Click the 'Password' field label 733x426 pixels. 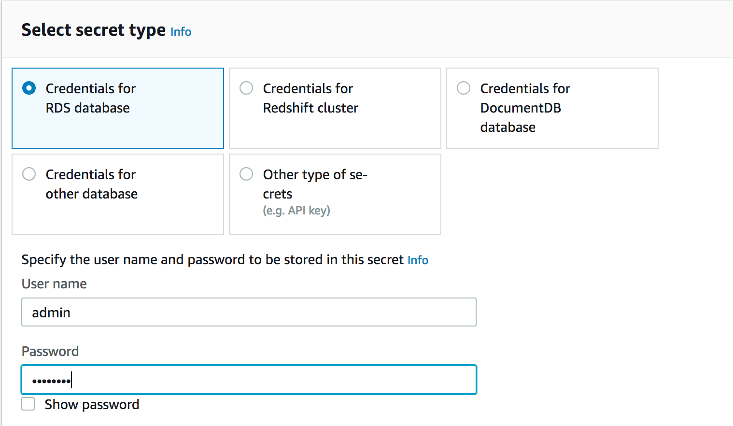(50, 351)
